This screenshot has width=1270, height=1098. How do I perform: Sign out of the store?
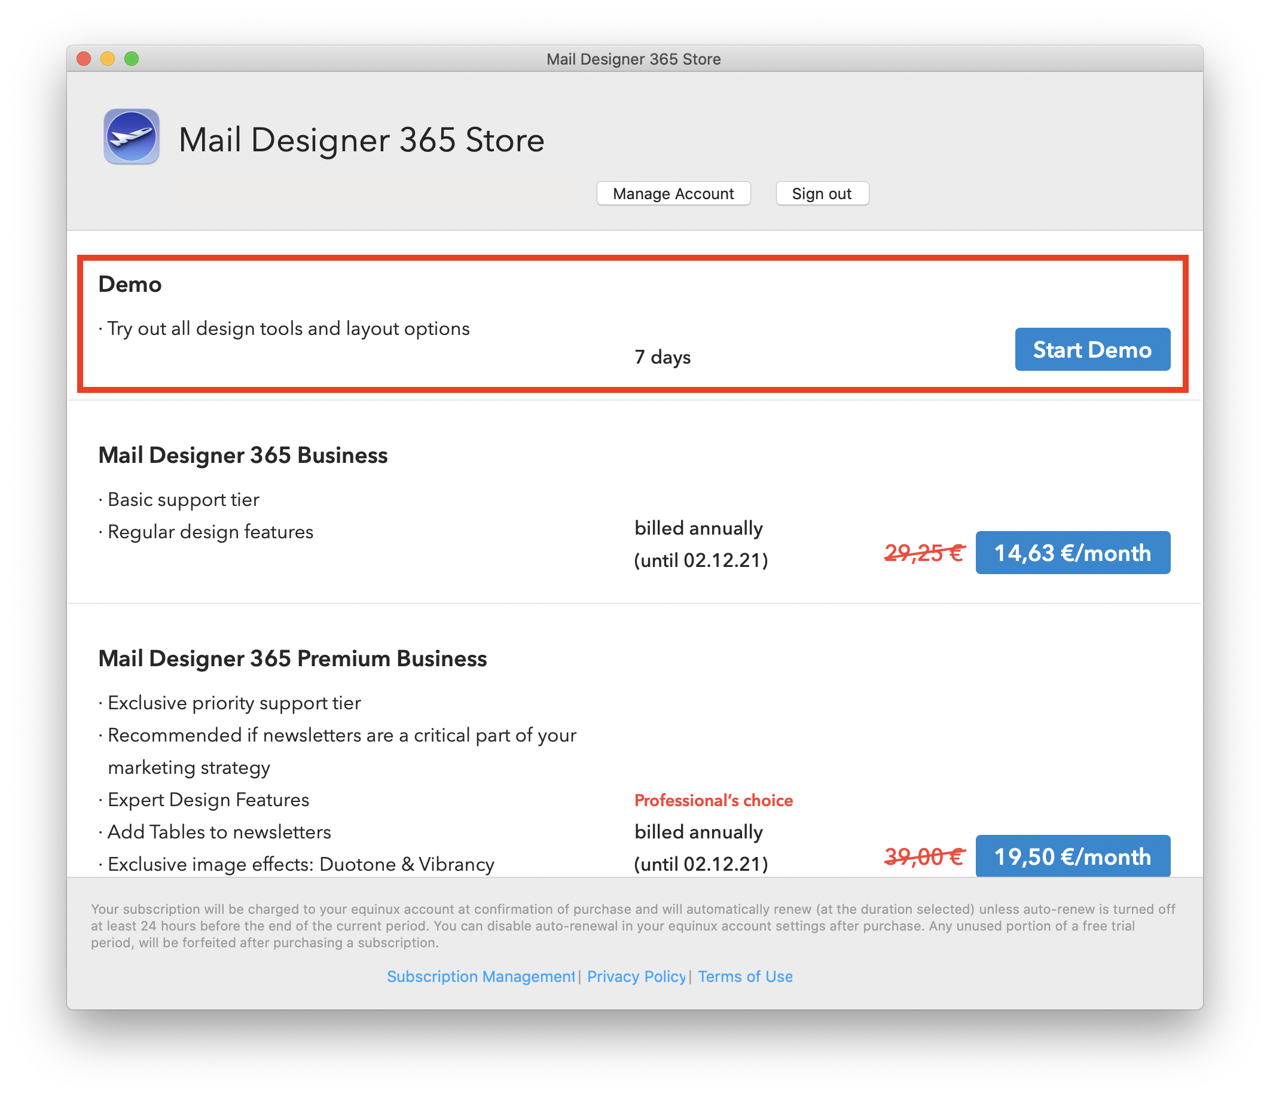pyautogui.click(x=822, y=194)
